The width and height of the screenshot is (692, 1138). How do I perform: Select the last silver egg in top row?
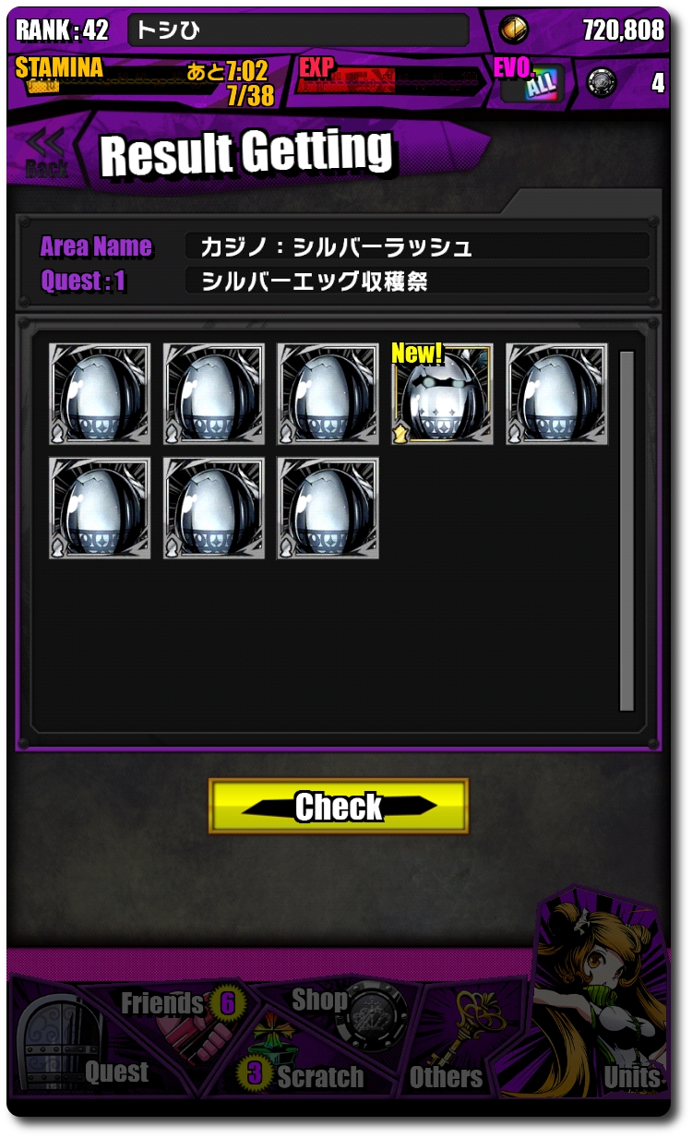[x=556, y=394]
